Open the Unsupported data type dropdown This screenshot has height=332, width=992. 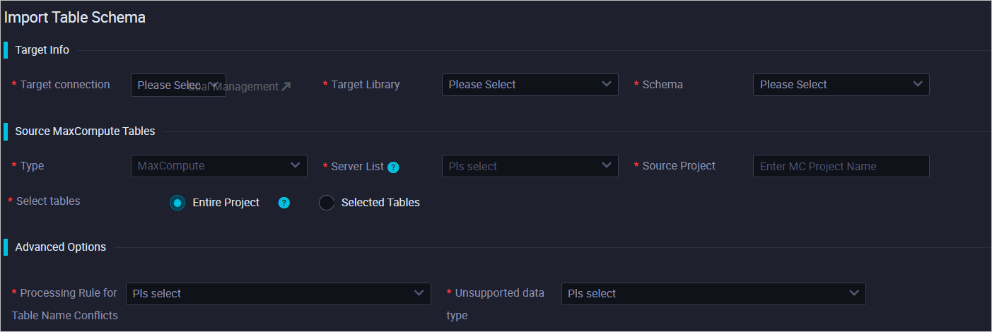[x=713, y=294]
